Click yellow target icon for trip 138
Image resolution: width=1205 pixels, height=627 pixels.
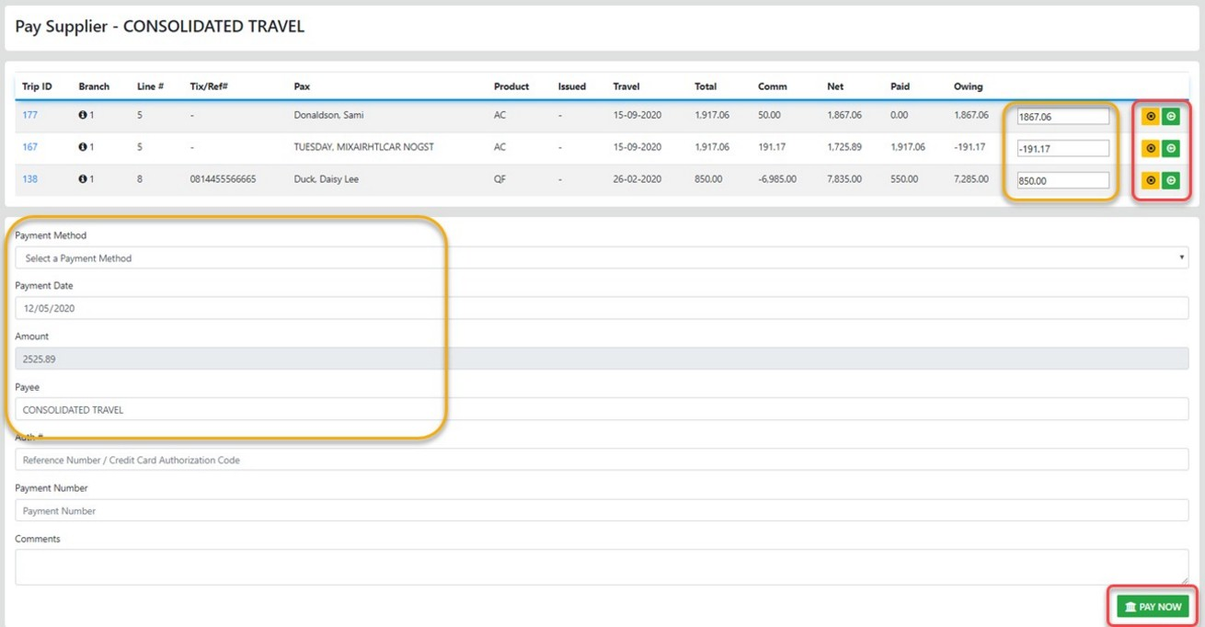coord(1150,180)
